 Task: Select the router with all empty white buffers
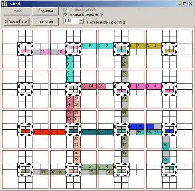point(25,89)
